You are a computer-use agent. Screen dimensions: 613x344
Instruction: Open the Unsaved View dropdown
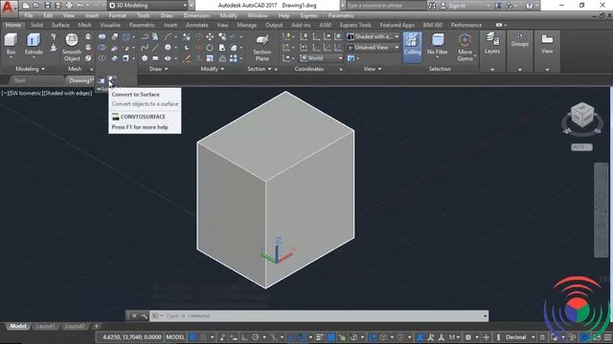coord(374,48)
